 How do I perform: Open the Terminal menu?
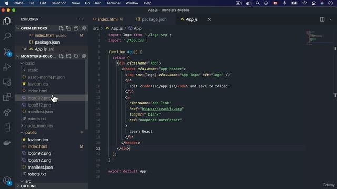click(113, 3)
